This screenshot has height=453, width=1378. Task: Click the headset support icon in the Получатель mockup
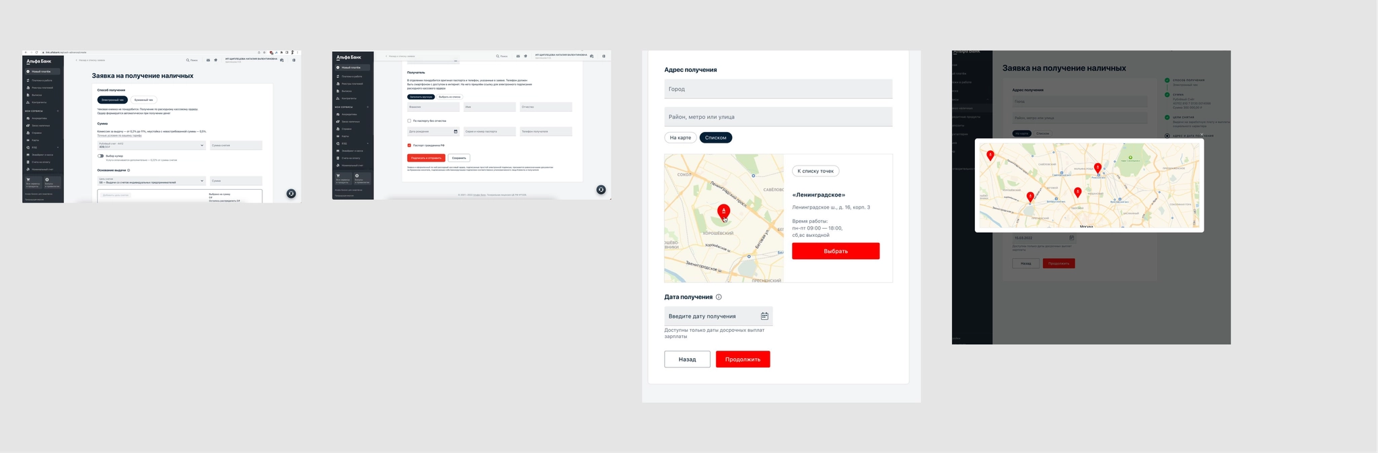601,190
